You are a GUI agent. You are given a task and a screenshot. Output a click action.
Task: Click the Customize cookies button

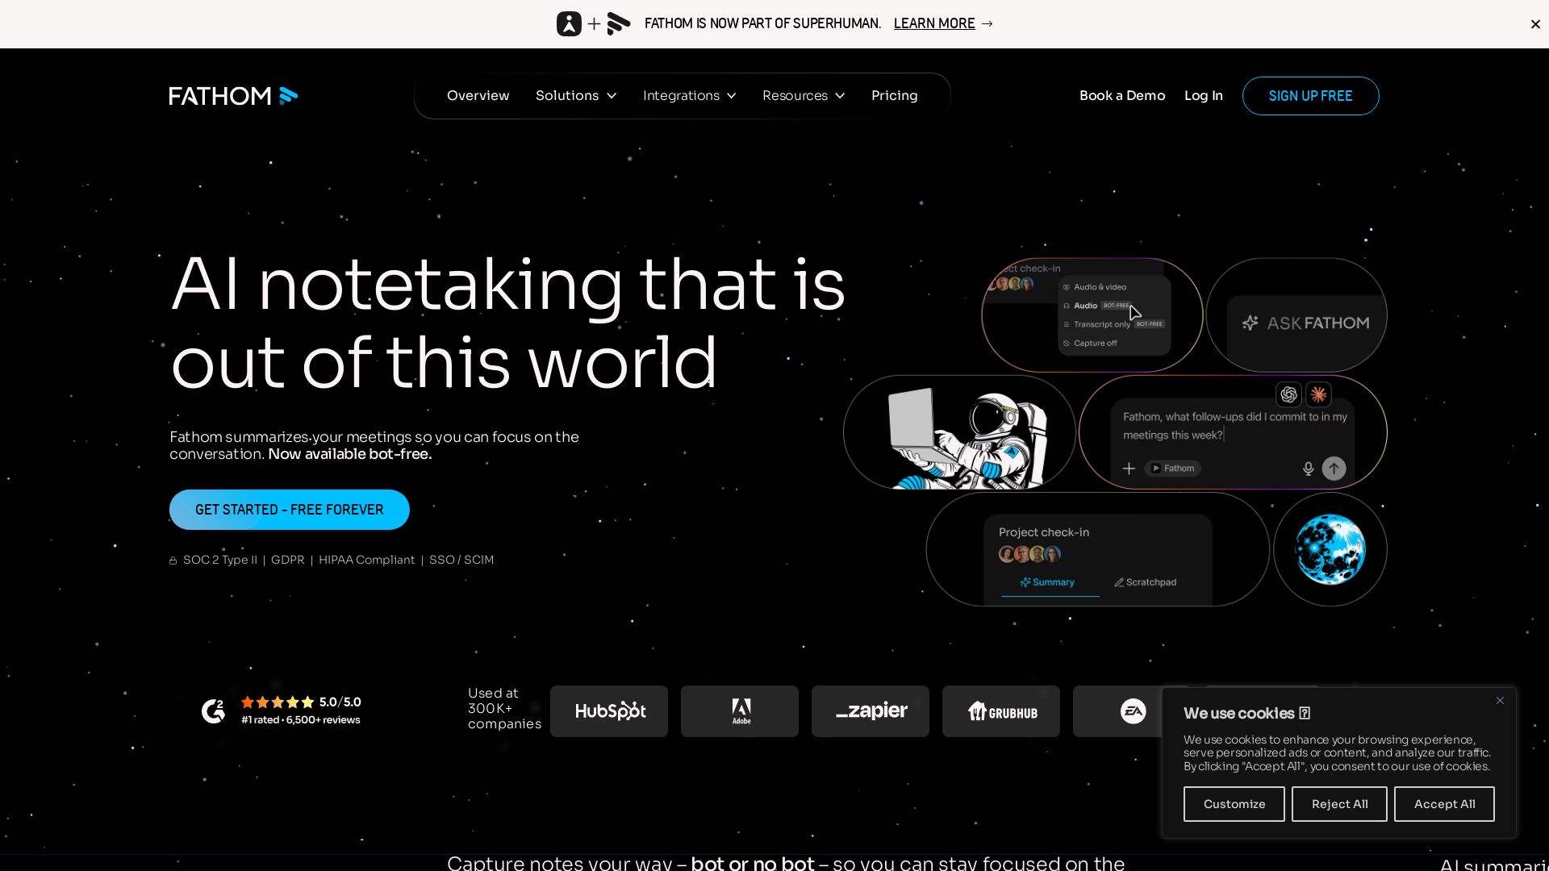click(1234, 804)
